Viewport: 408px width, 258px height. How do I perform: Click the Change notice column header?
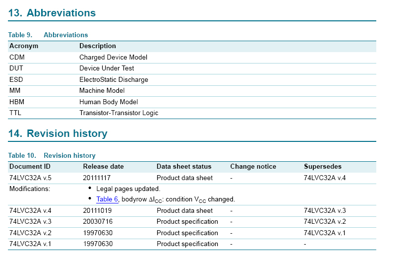pyautogui.click(x=253, y=167)
